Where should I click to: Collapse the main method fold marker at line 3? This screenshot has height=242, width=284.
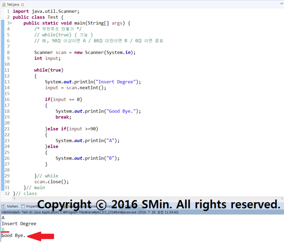pyautogui.click(x=11, y=23)
